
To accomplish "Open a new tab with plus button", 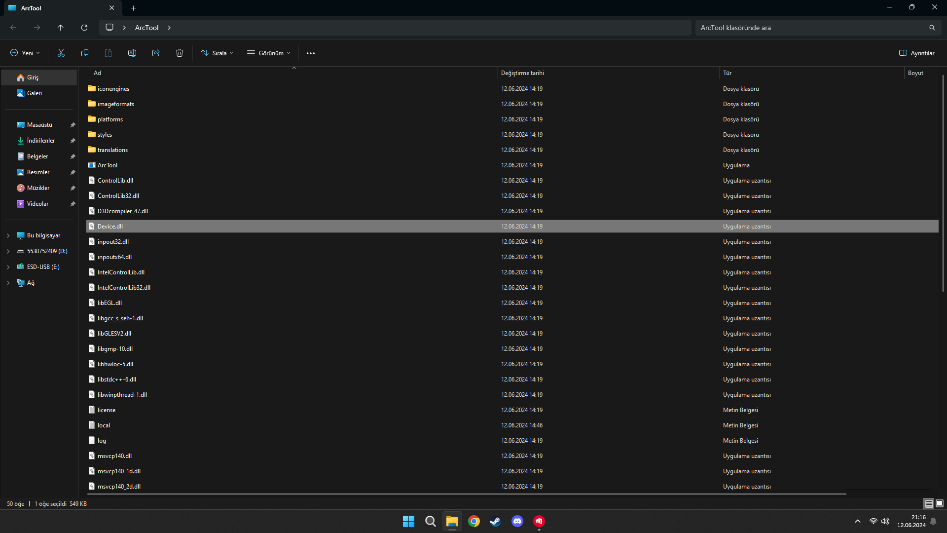I will pos(133,8).
